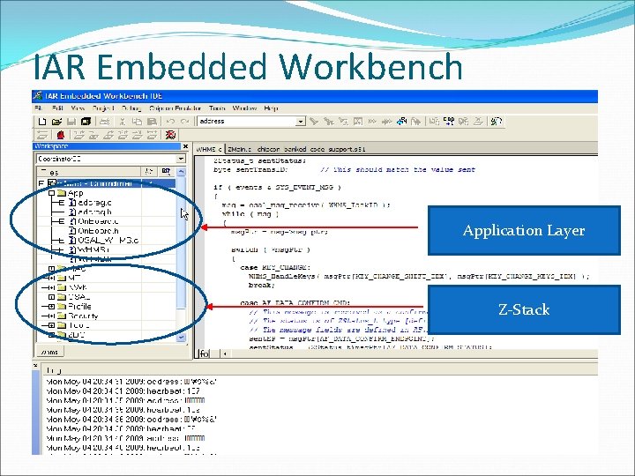Open the Project menu
635x476 pixels.
tap(103, 108)
